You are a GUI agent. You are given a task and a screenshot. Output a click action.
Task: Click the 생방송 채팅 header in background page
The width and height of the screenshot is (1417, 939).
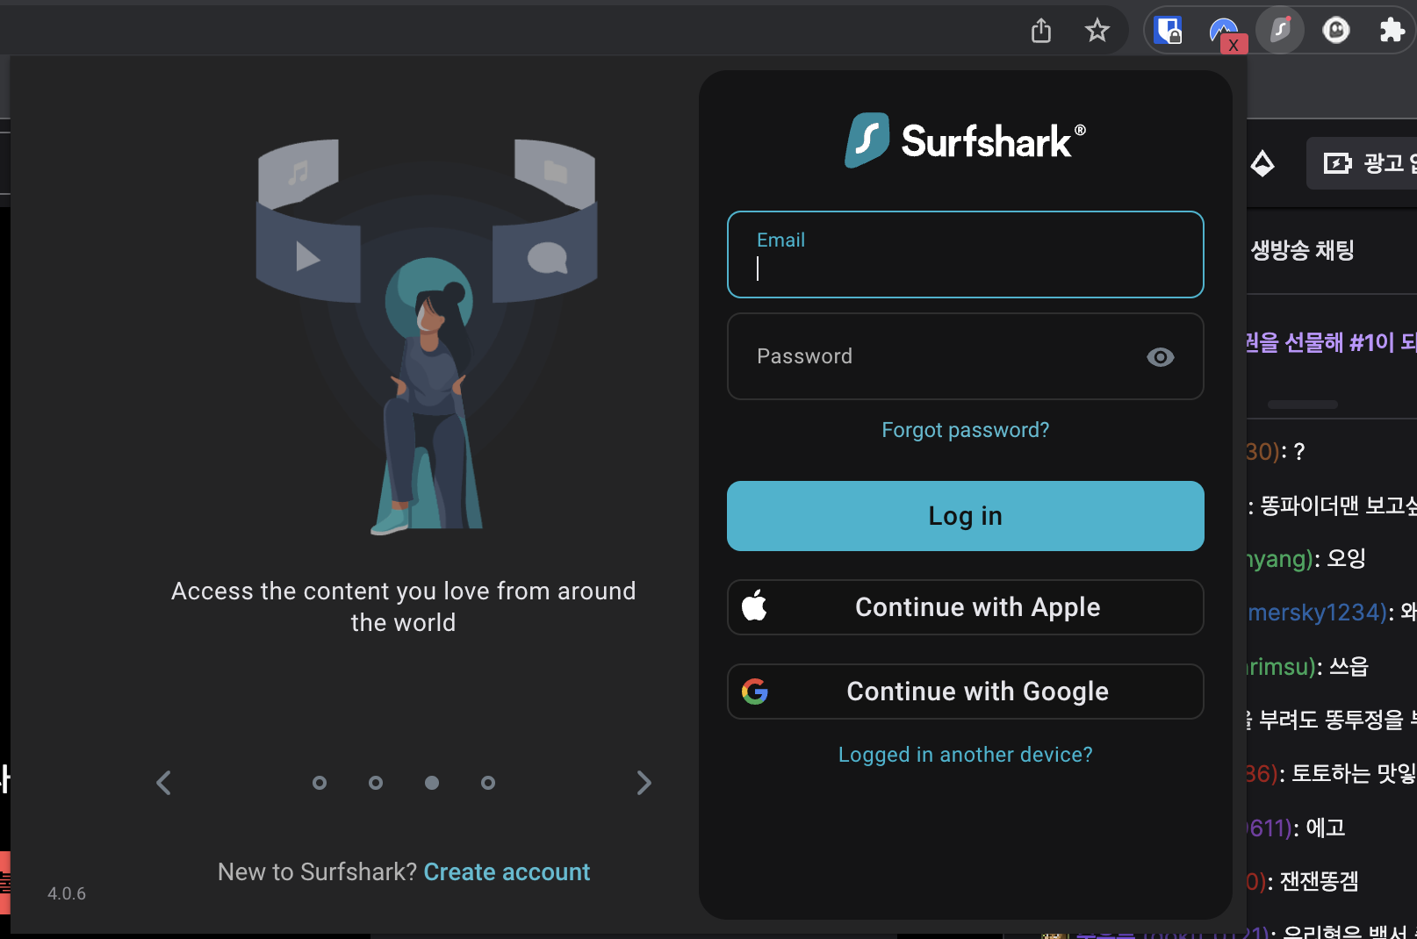pos(1302,250)
